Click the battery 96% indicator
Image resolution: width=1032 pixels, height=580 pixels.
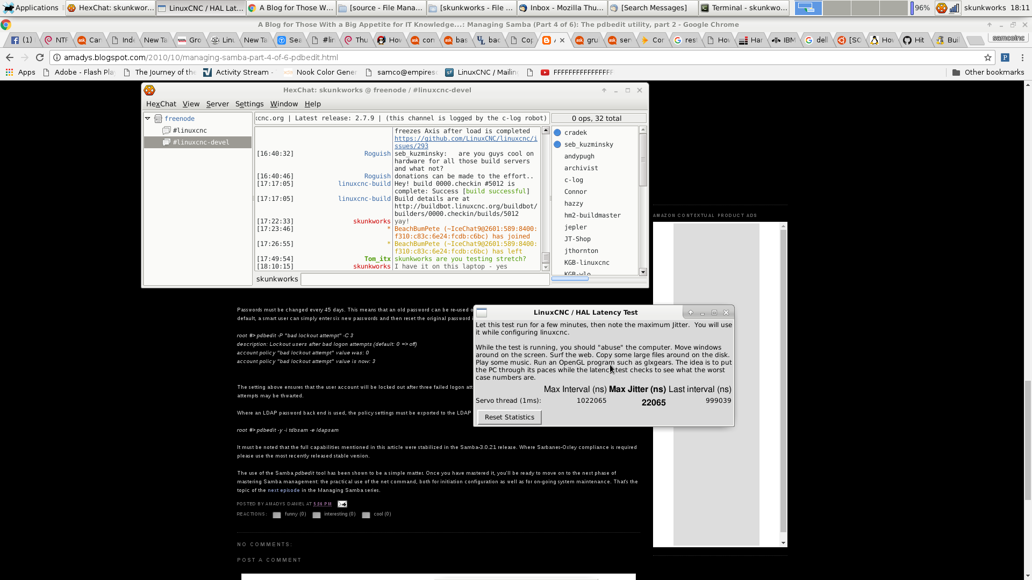click(x=920, y=8)
